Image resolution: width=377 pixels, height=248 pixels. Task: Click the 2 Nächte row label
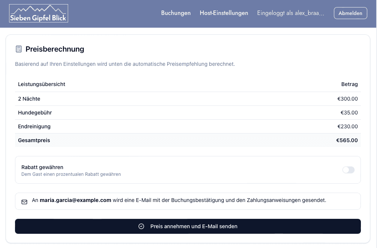point(29,99)
